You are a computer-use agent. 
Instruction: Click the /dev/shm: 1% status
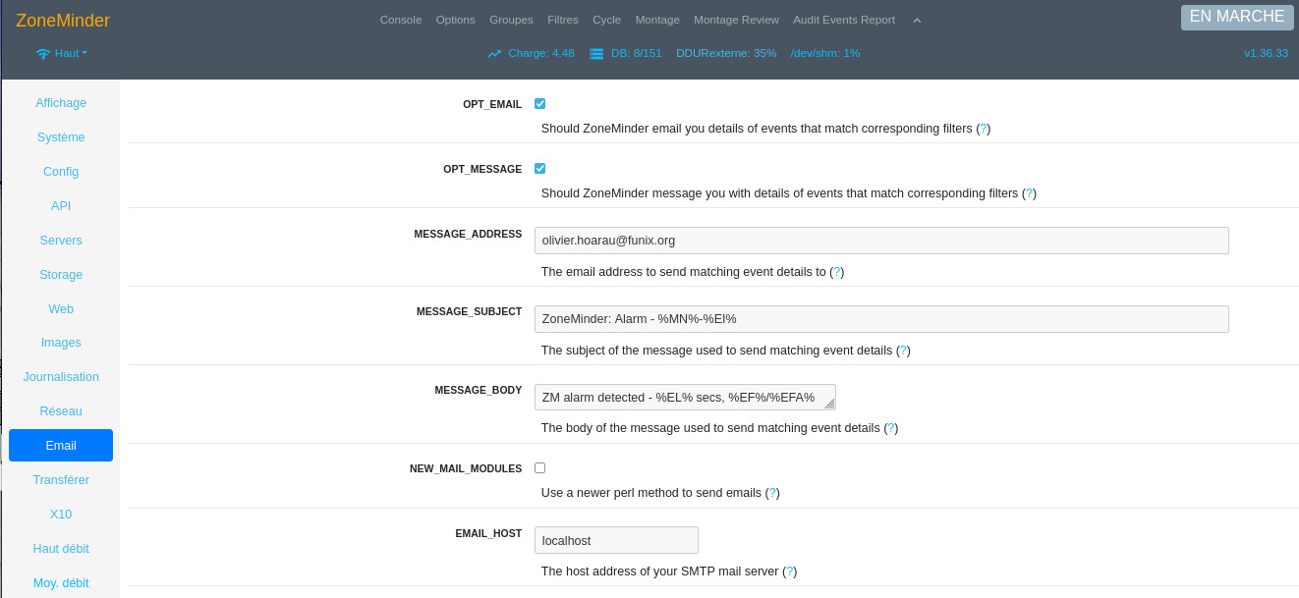[825, 53]
